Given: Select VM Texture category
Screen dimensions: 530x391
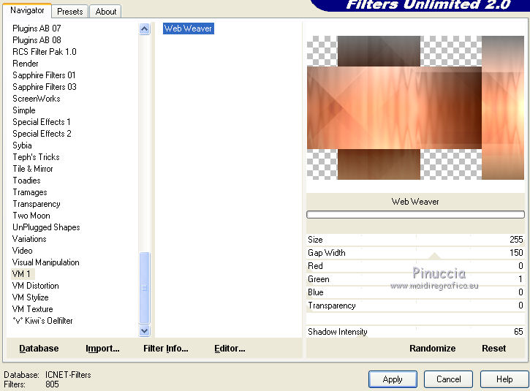Looking at the screenshot, I should [x=32, y=309].
